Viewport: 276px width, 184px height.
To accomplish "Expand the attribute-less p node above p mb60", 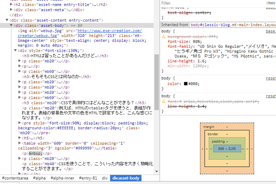I will pos(20,66).
